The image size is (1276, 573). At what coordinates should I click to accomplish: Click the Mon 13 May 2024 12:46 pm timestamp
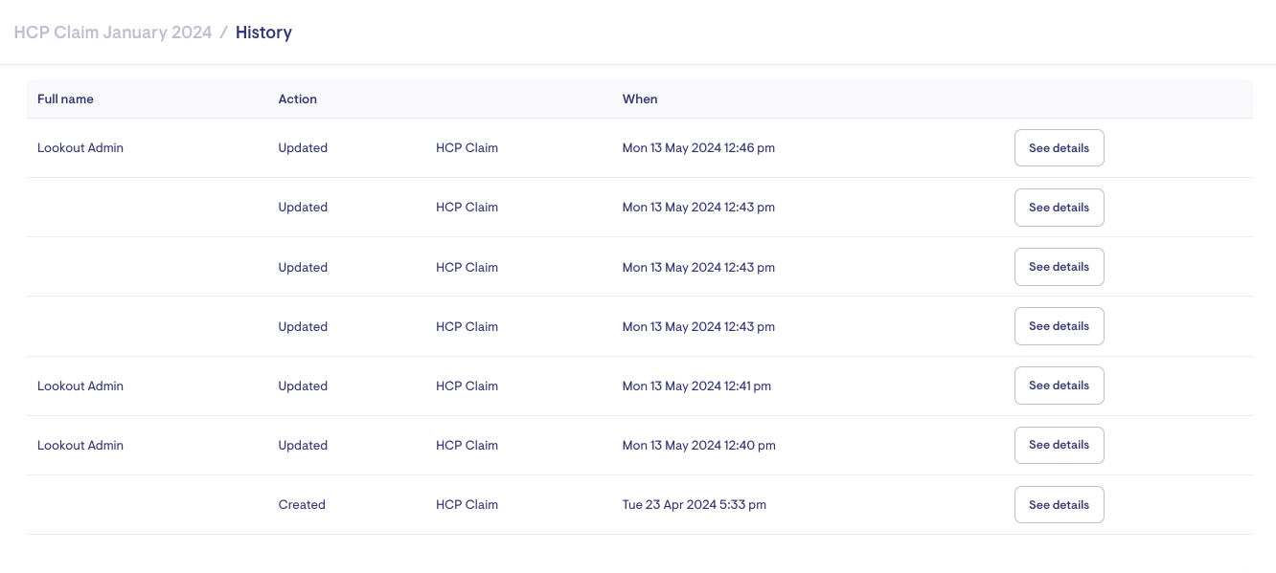click(698, 148)
